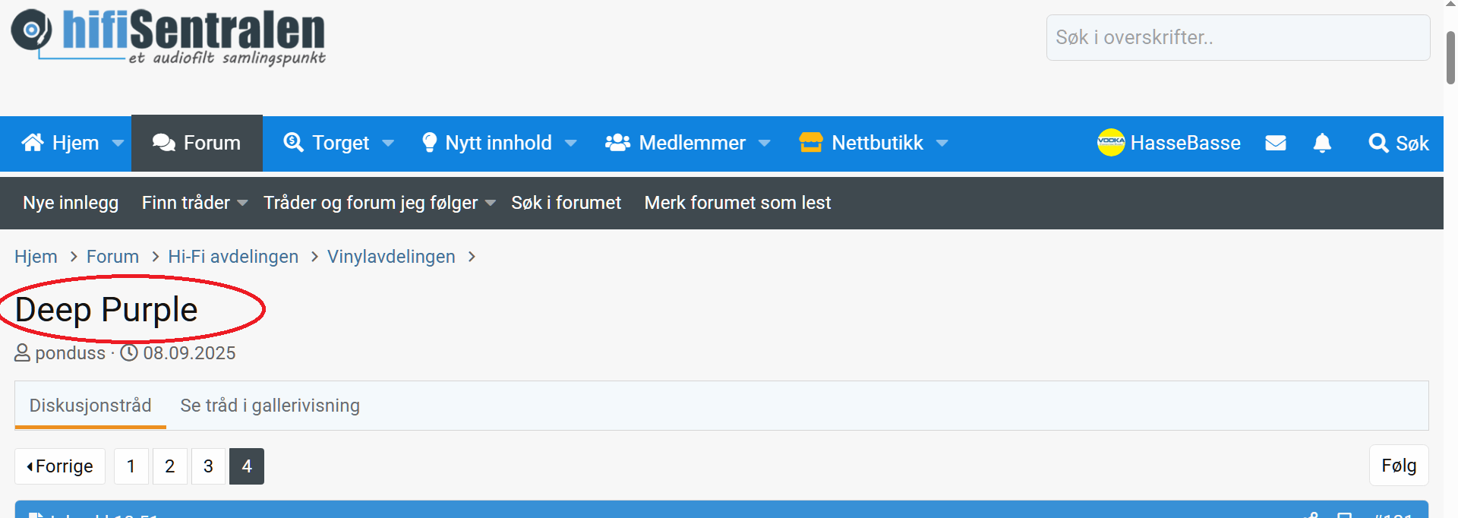
Task: Click the Søk i overskrifter search field
Action: point(1238,37)
